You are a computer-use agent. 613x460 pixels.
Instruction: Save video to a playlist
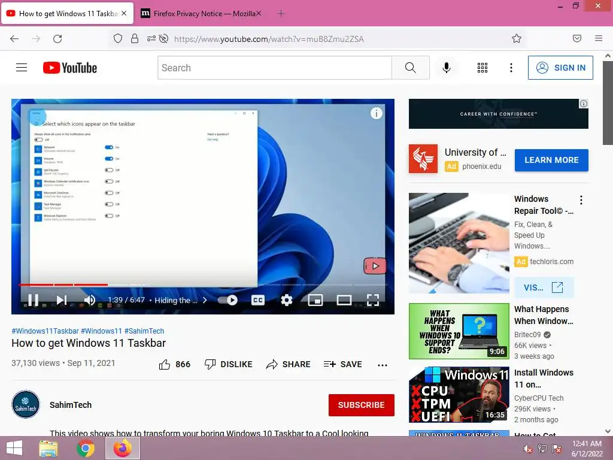point(343,364)
